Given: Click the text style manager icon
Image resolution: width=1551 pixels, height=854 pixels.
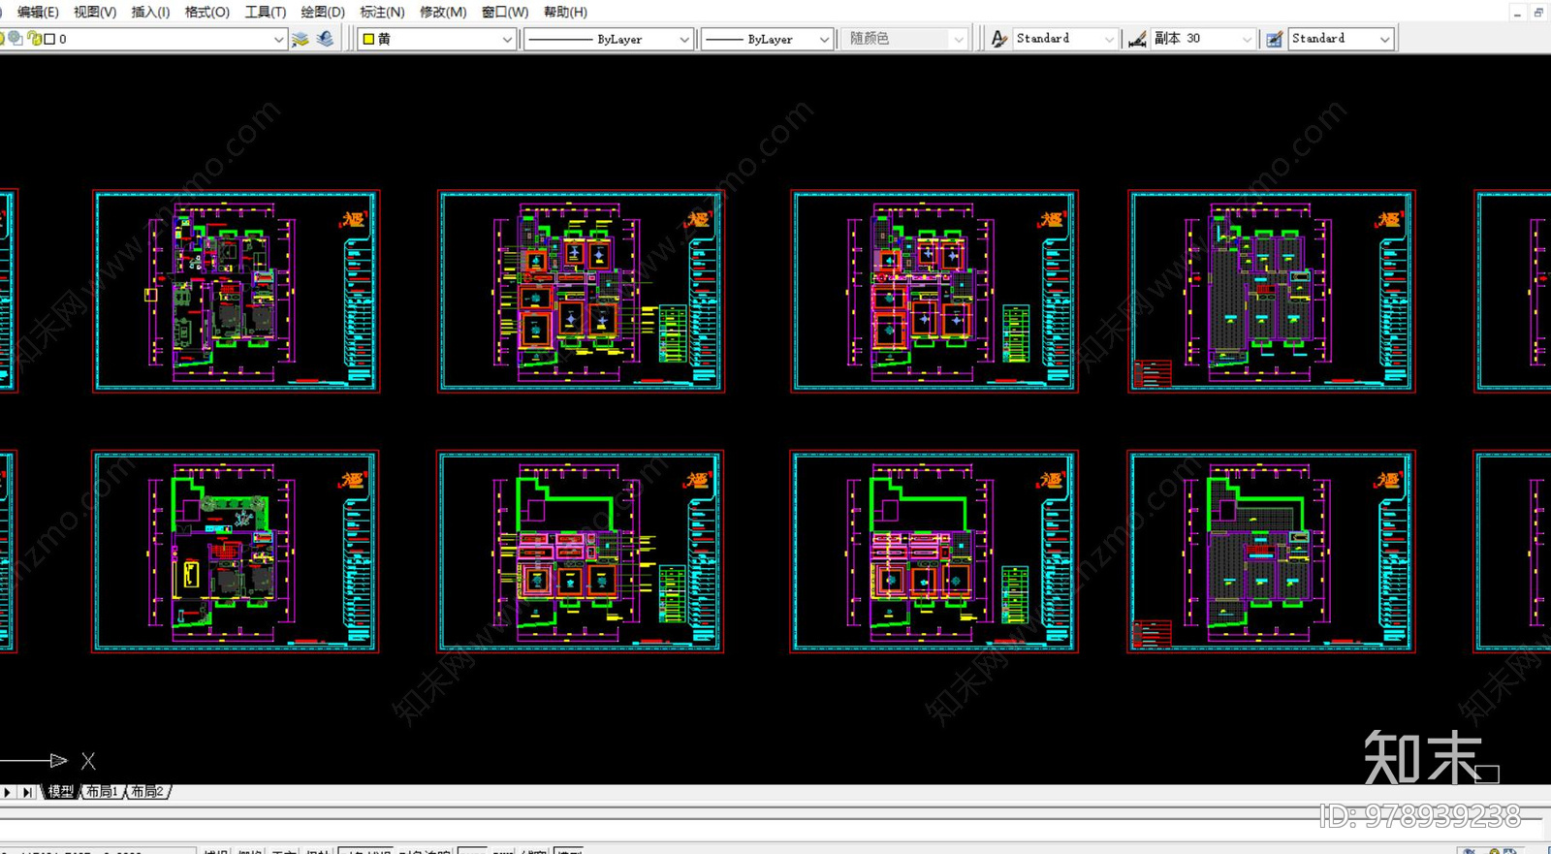Looking at the screenshot, I should coord(999,39).
